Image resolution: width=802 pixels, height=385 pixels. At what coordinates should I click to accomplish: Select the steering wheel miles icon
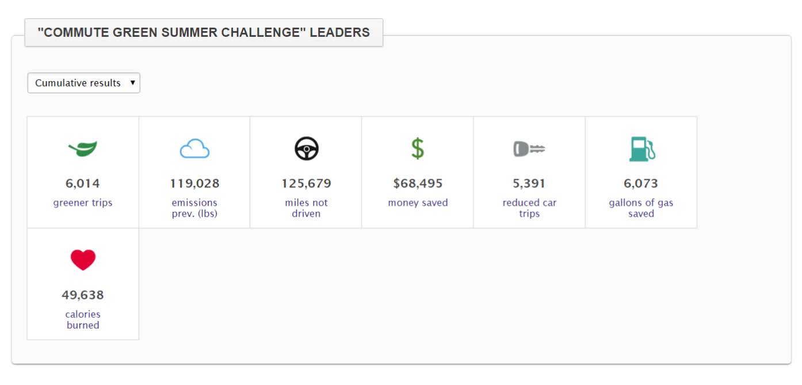coord(307,149)
